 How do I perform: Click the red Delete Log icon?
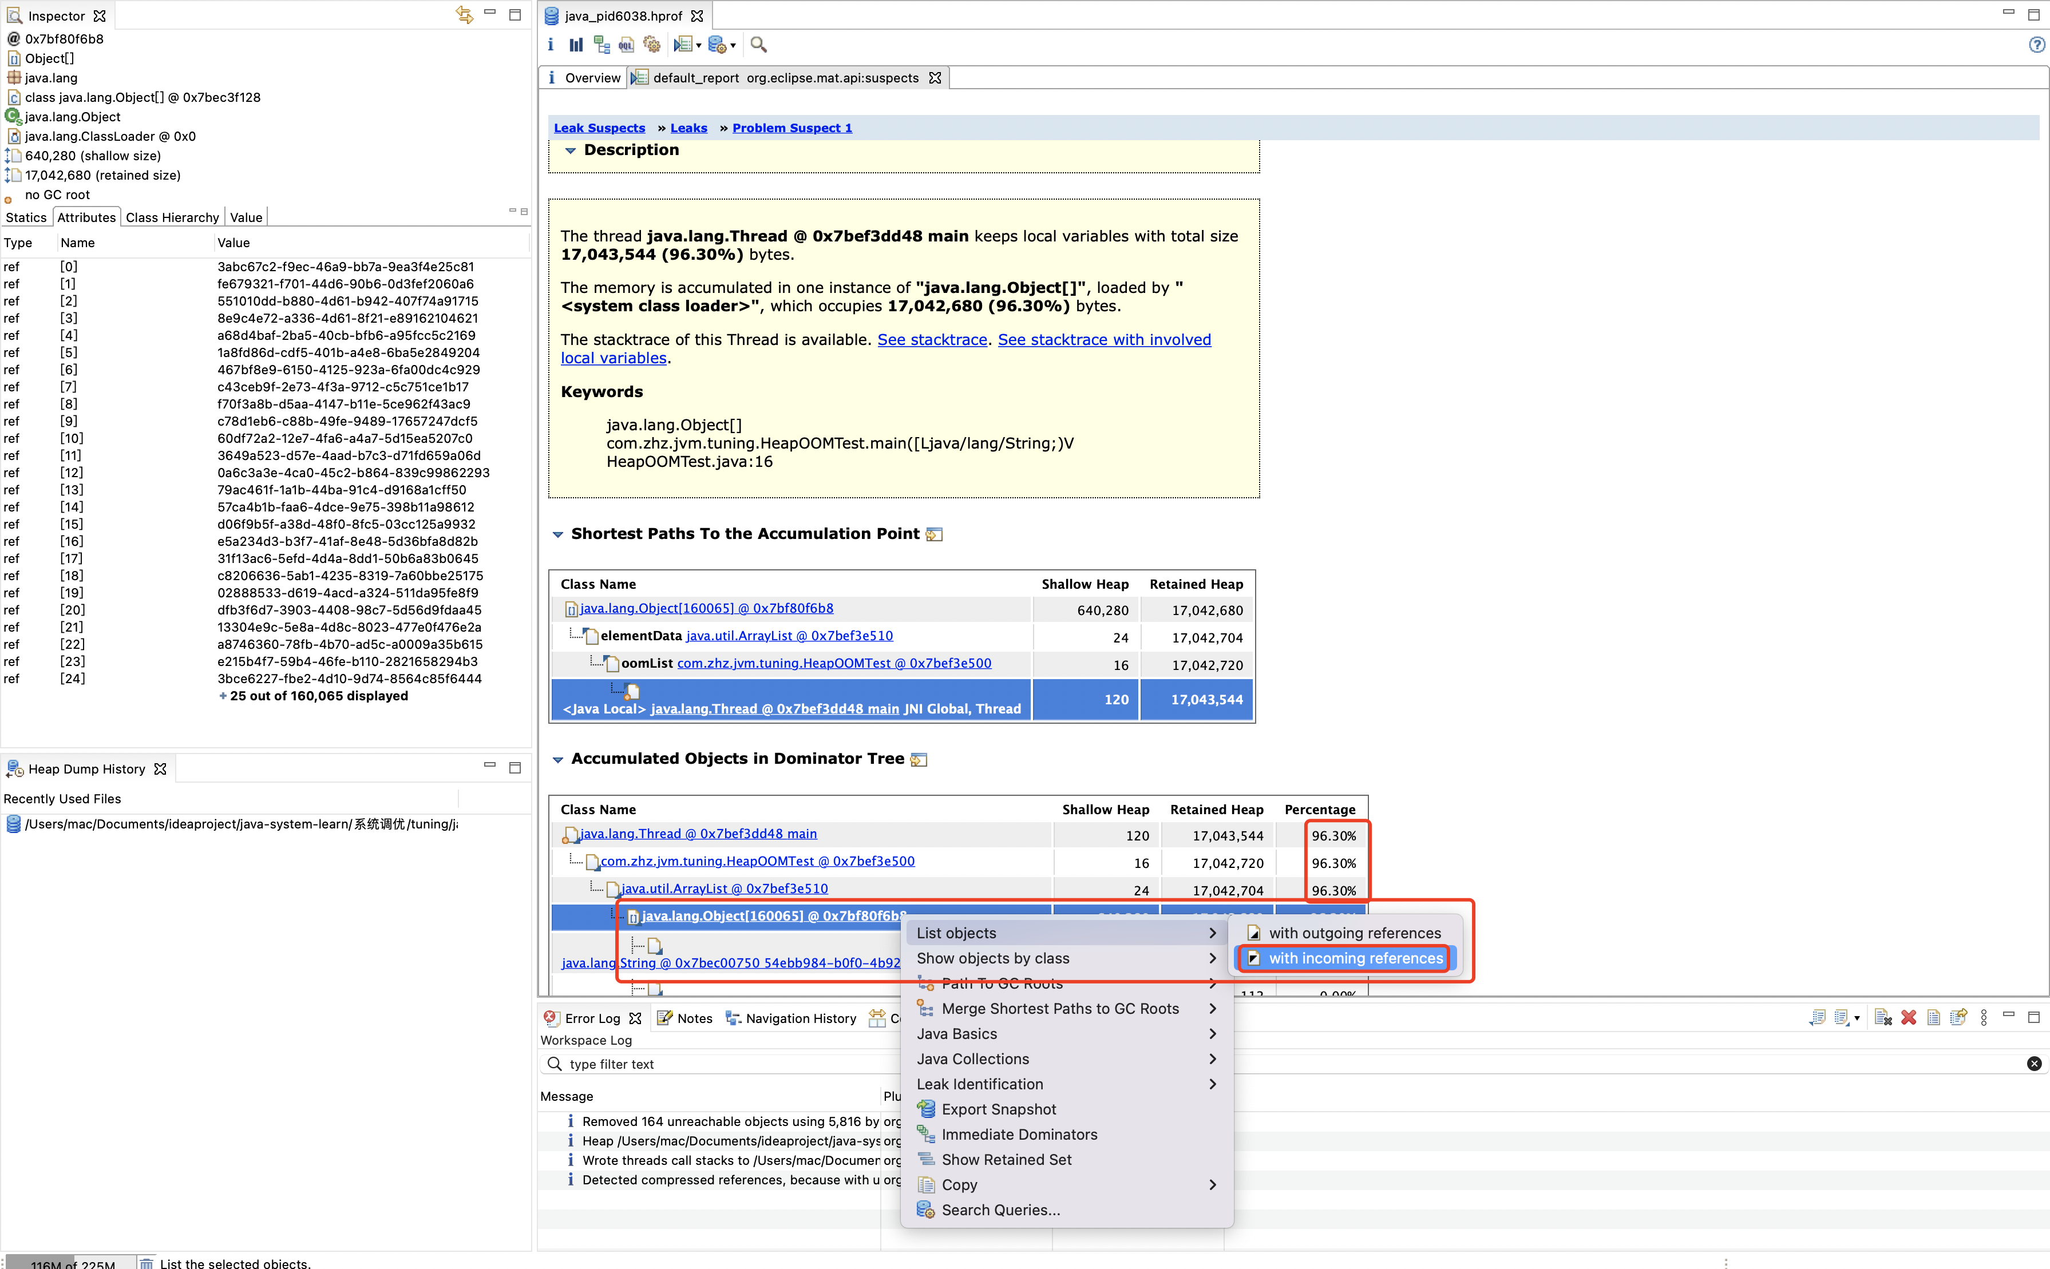1908,1017
